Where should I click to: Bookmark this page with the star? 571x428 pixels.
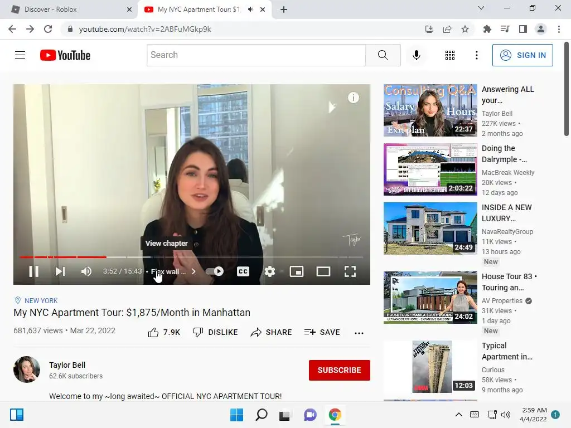click(465, 29)
